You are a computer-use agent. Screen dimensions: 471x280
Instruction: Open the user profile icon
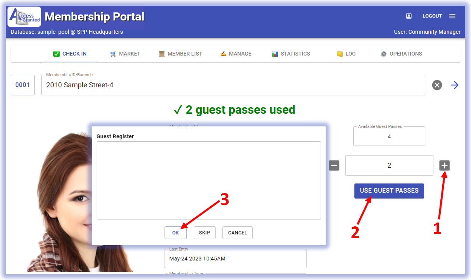click(409, 16)
